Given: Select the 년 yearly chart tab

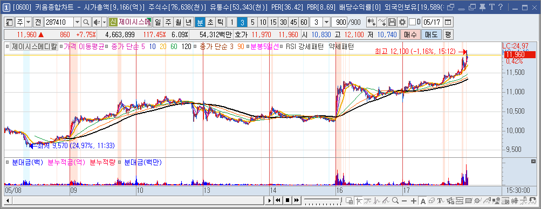Looking at the screenshot, I should pyautogui.click(x=188, y=23).
